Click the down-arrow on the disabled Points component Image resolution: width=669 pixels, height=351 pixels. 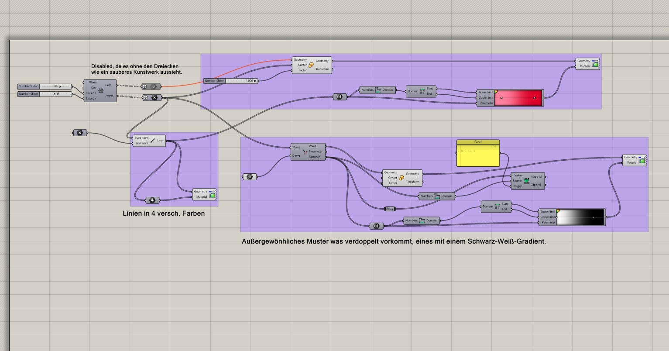point(146,97)
